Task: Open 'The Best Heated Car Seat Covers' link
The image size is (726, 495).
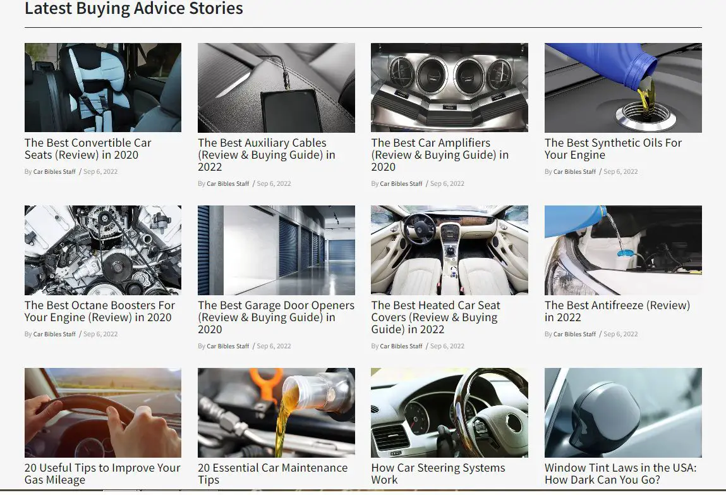Action: click(x=436, y=317)
